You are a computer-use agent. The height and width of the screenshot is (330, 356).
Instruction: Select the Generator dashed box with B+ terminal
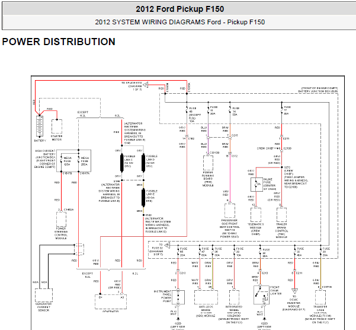click(111, 302)
